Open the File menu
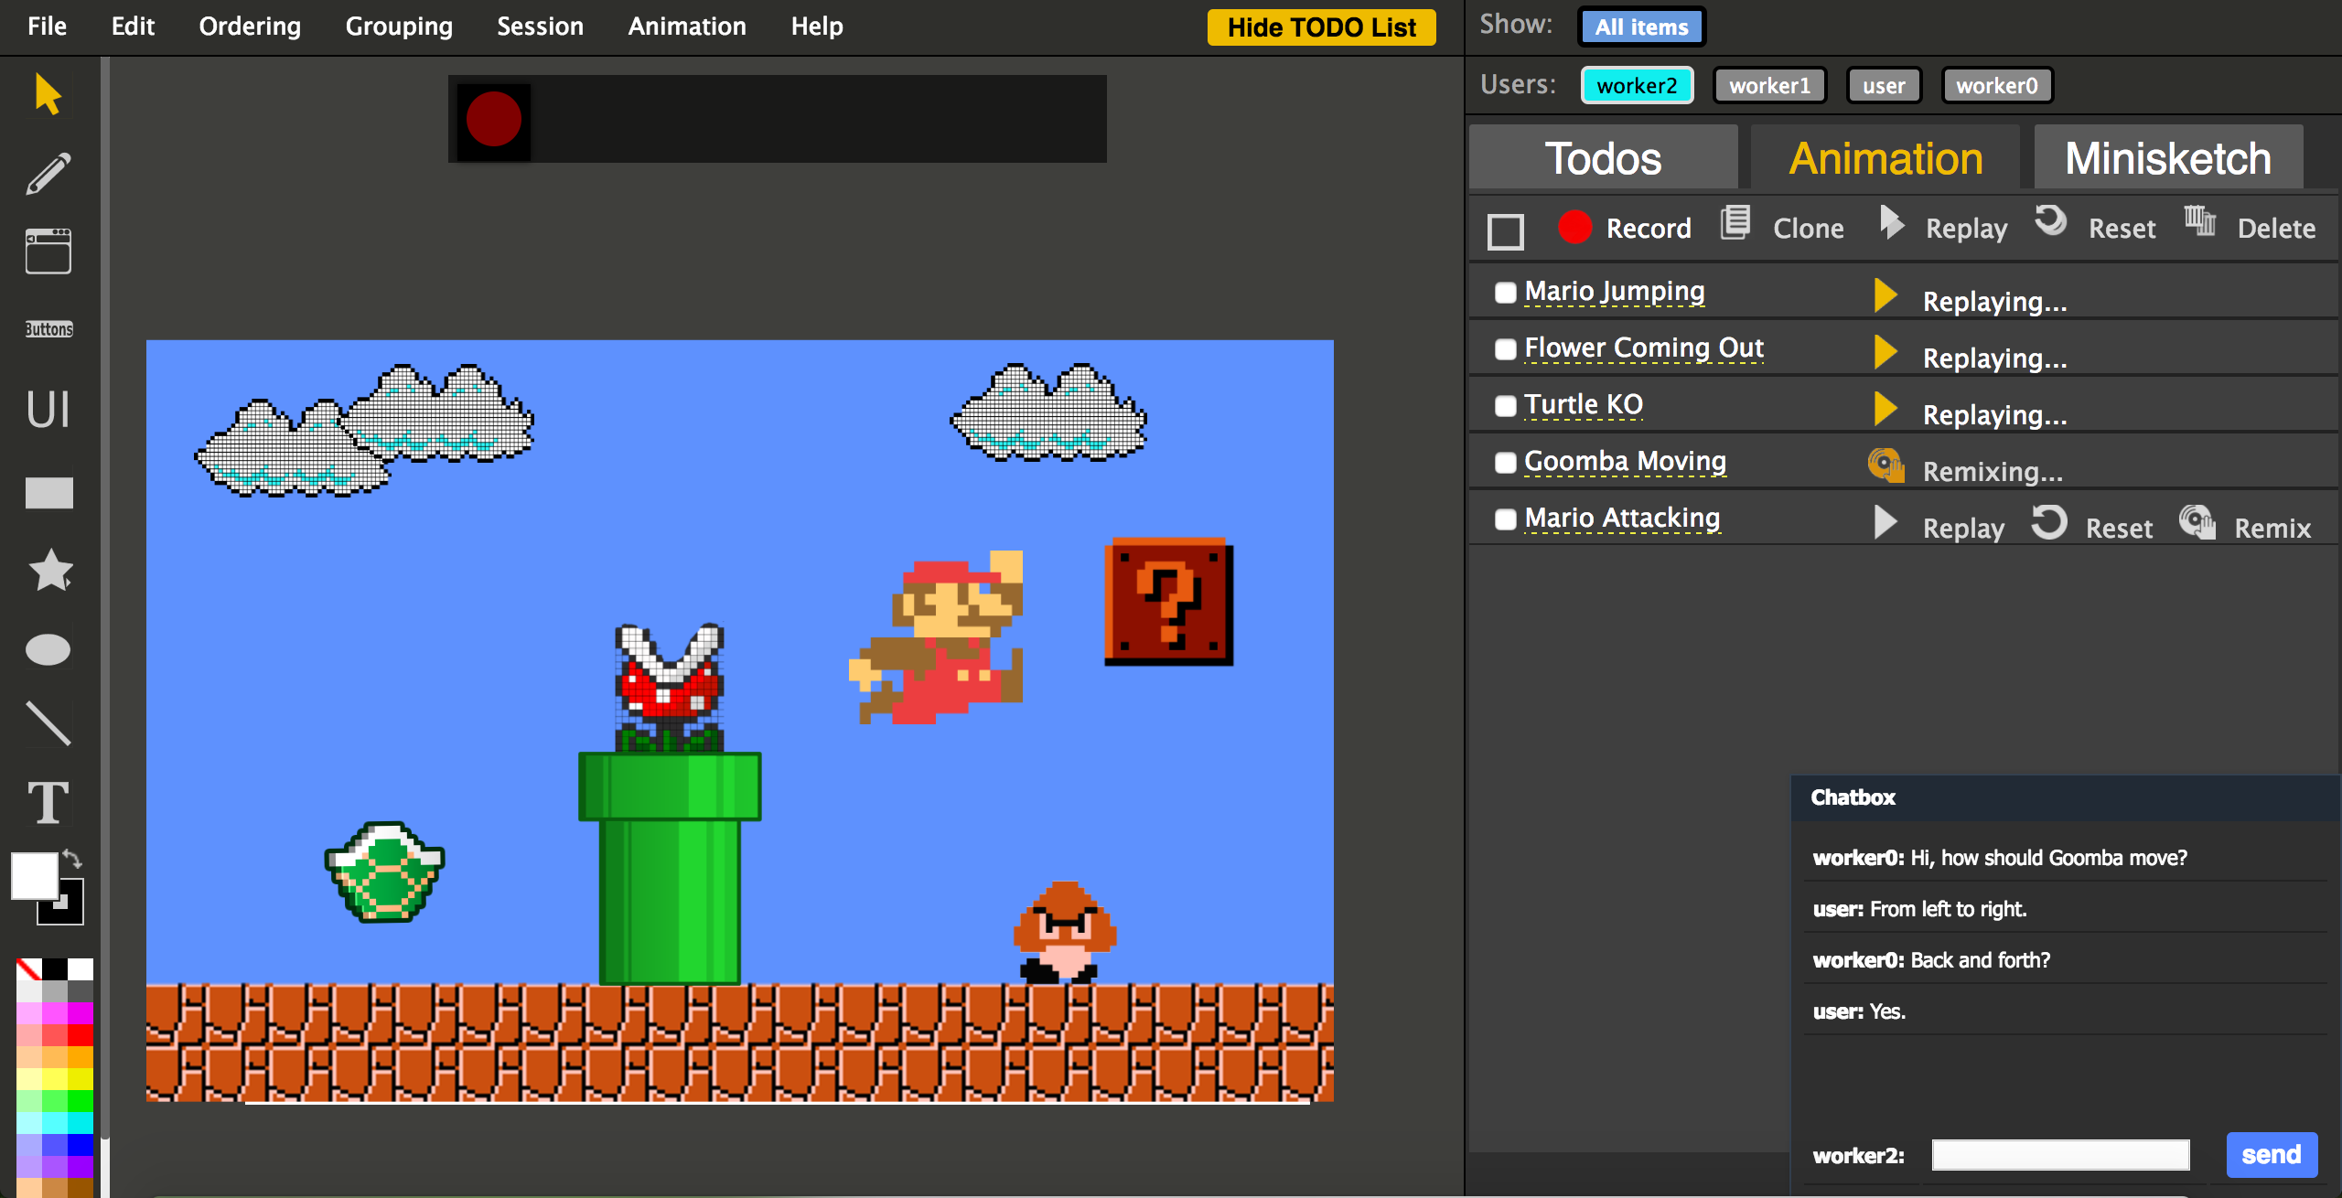The width and height of the screenshot is (2342, 1198). [x=47, y=27]
